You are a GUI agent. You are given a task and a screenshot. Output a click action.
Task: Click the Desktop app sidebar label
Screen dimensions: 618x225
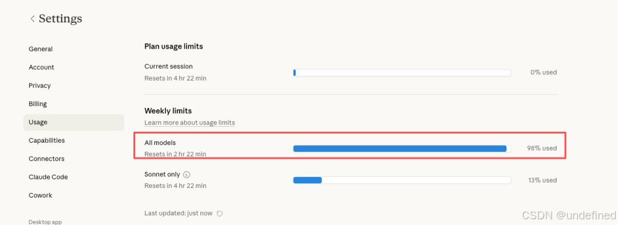[45, 222]
